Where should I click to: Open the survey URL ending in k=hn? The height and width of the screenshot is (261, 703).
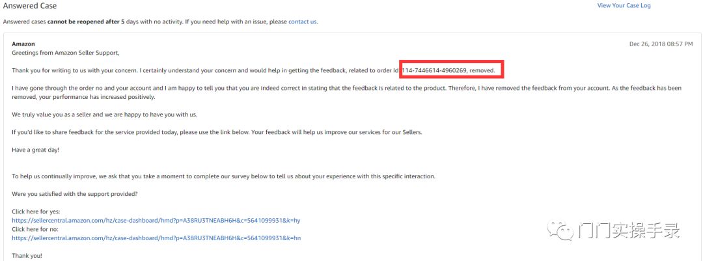156,238
